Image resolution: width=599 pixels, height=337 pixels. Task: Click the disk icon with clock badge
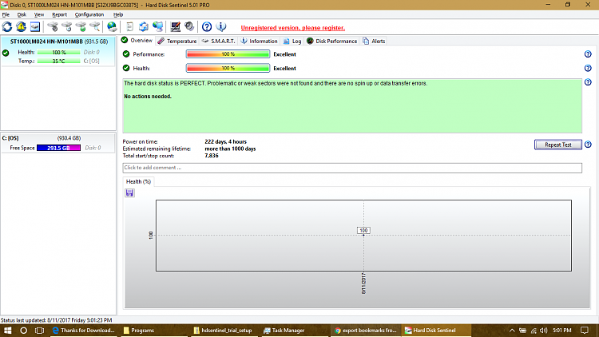coord(67,26)
